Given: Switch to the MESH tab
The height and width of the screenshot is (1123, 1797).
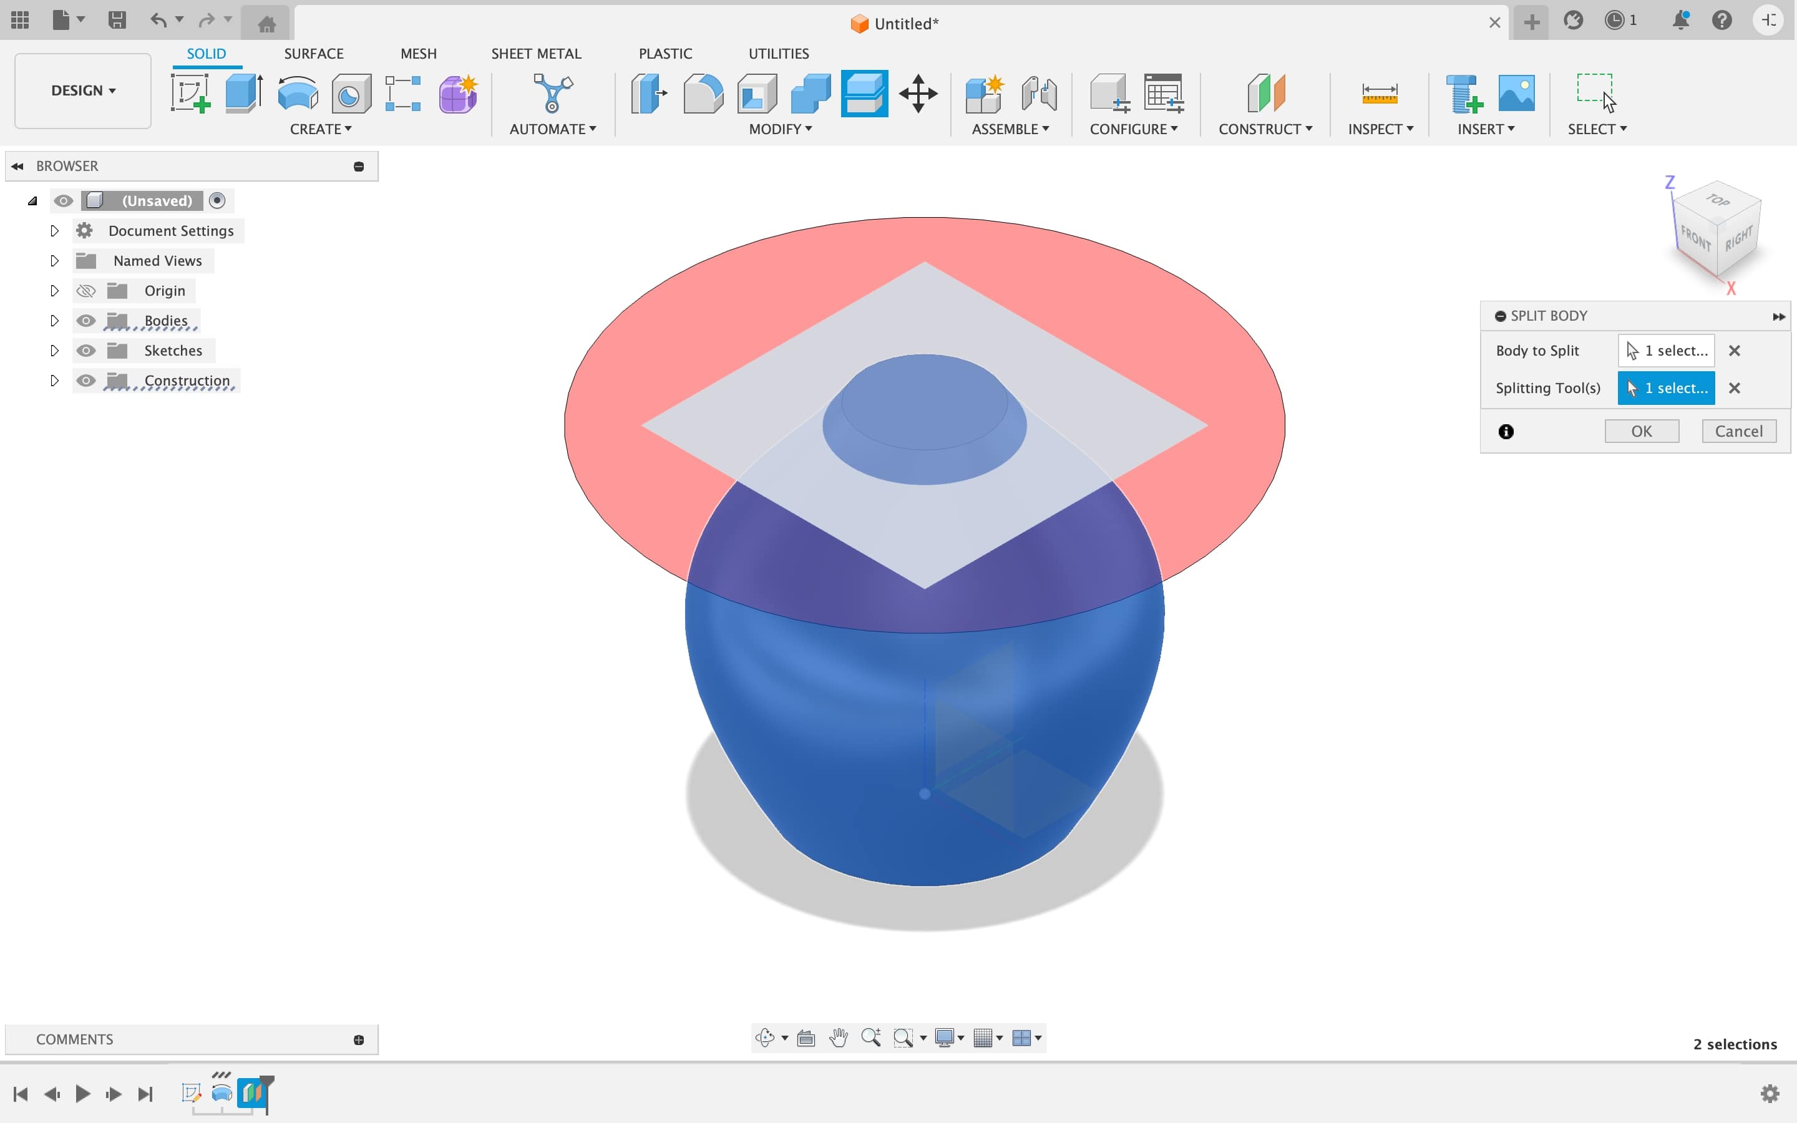Looking at the screenshot, I should [x=419, y=54].
